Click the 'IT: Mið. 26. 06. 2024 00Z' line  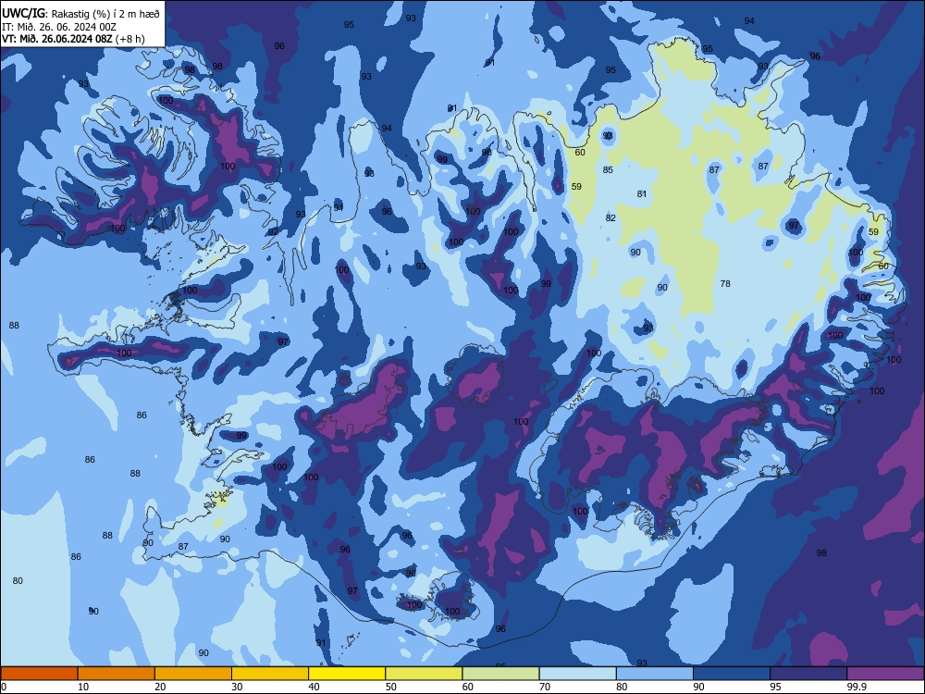point(59,27)
